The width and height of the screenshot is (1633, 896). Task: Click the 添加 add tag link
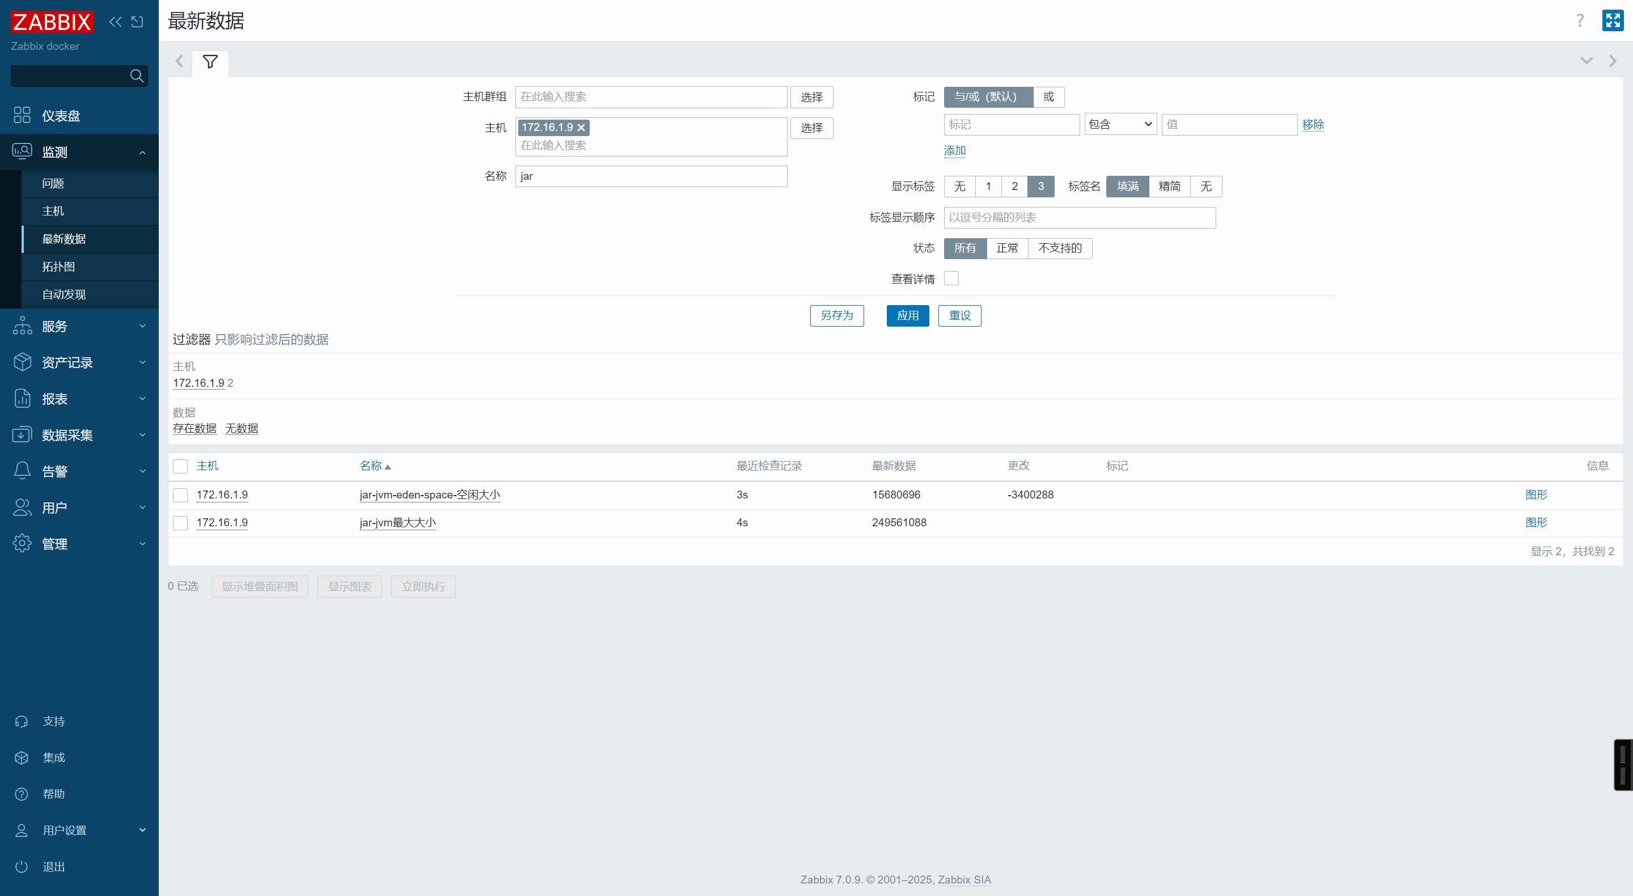coord(955,151)
